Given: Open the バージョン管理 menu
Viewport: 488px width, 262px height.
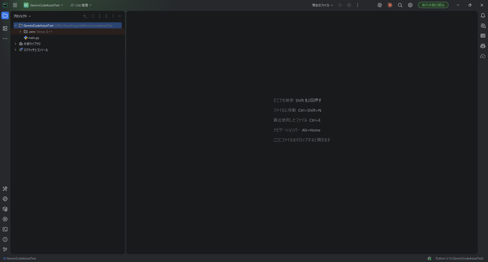Looking at the screenshot, I should pyautogui.click(x=81, y=5).
